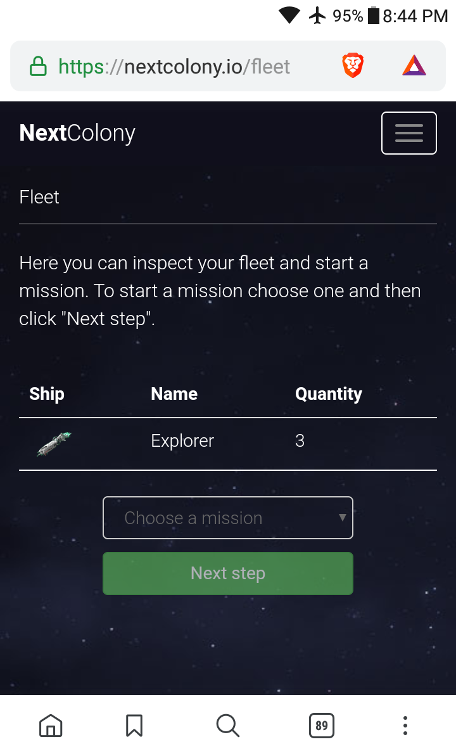
Task: Click the Quantity column header
Action: coord(328,394)
